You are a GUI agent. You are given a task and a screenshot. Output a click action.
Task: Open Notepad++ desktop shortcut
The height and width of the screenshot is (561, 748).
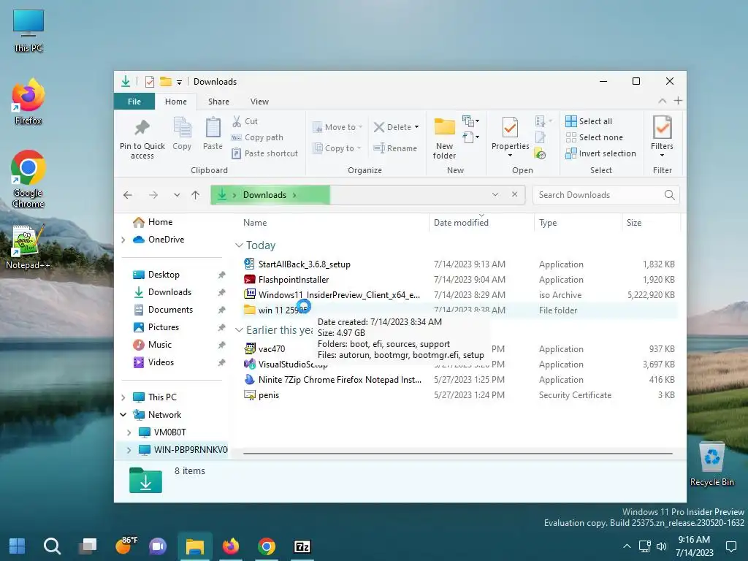pos(28,247)
